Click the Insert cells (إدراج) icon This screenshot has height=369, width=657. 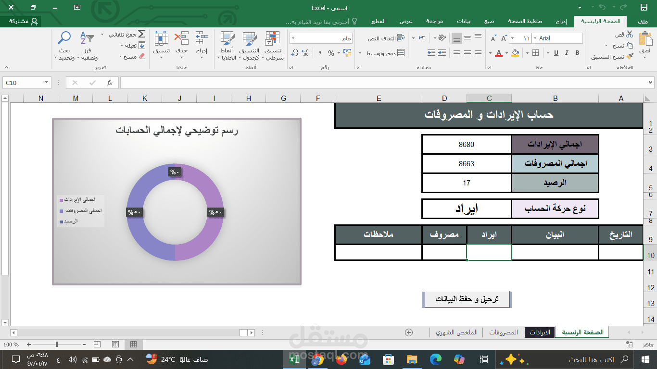[202, 38]
